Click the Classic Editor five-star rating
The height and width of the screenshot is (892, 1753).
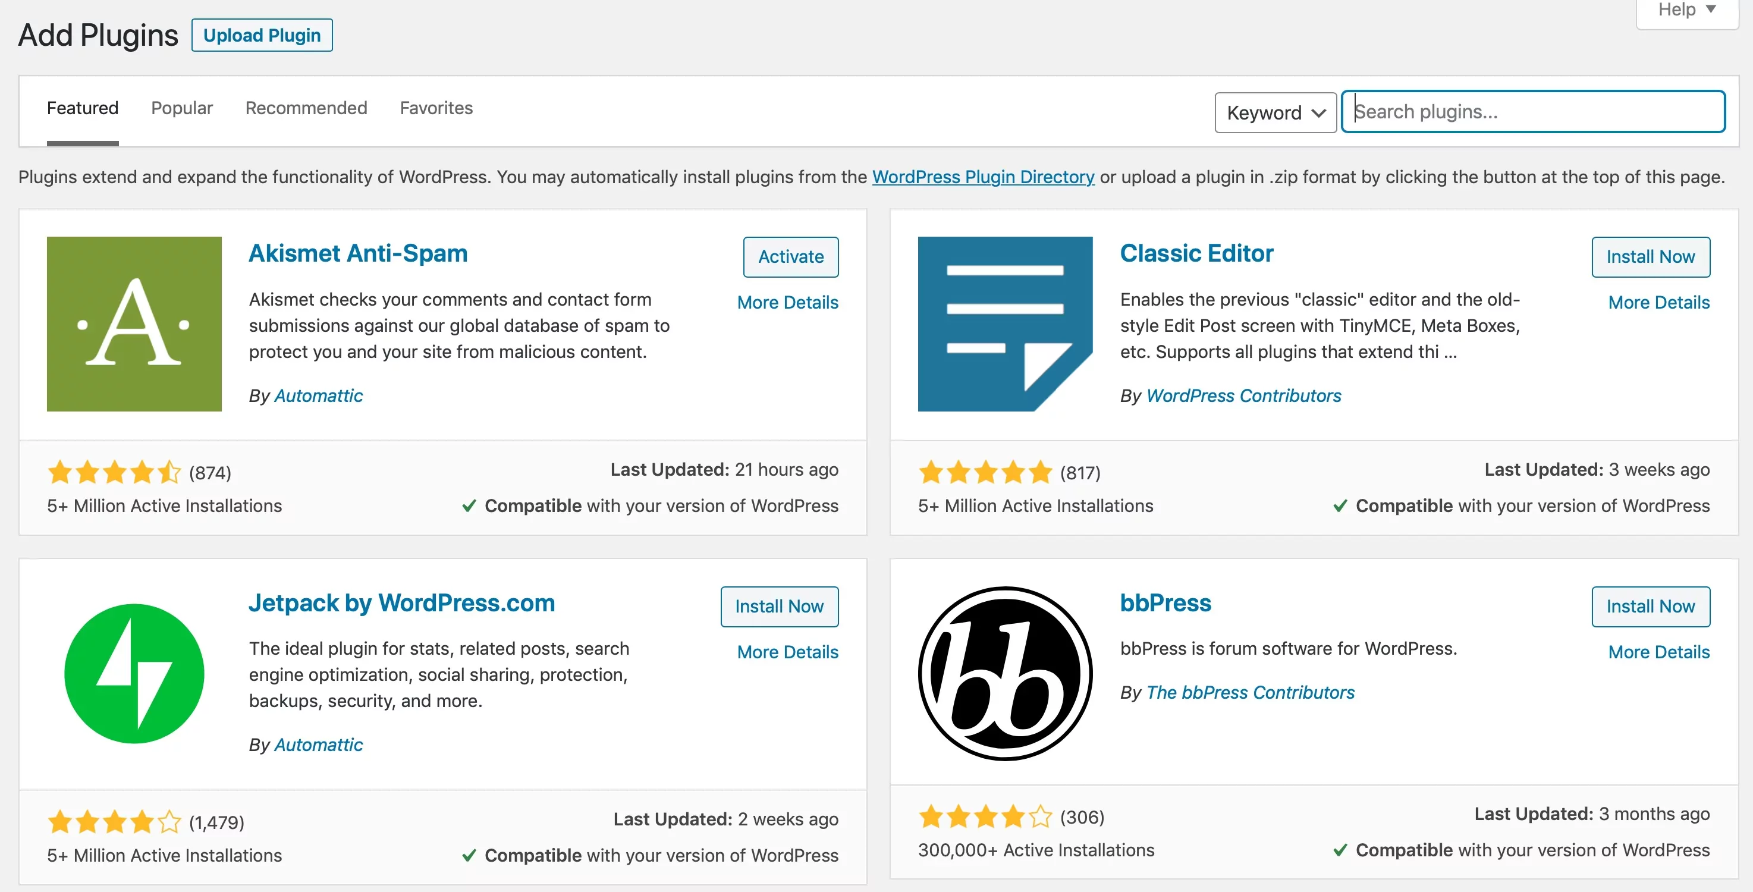point(985,472)
